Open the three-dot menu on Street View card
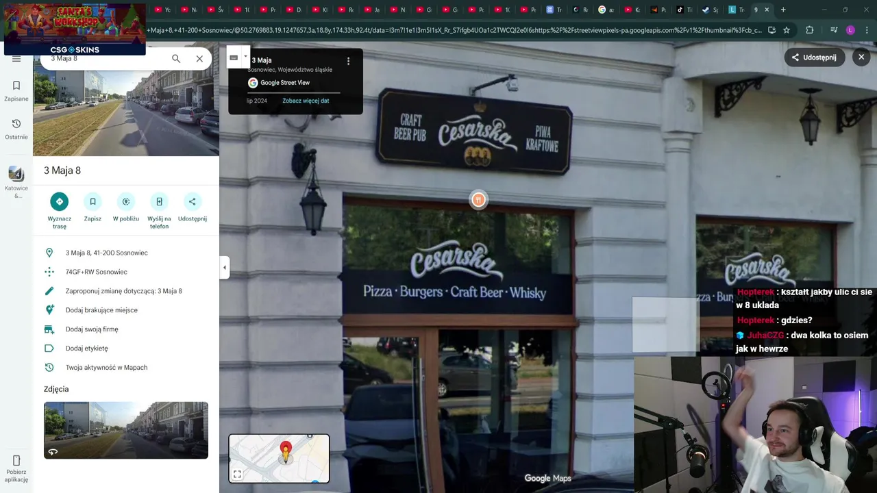 click(x=348, y=61)
